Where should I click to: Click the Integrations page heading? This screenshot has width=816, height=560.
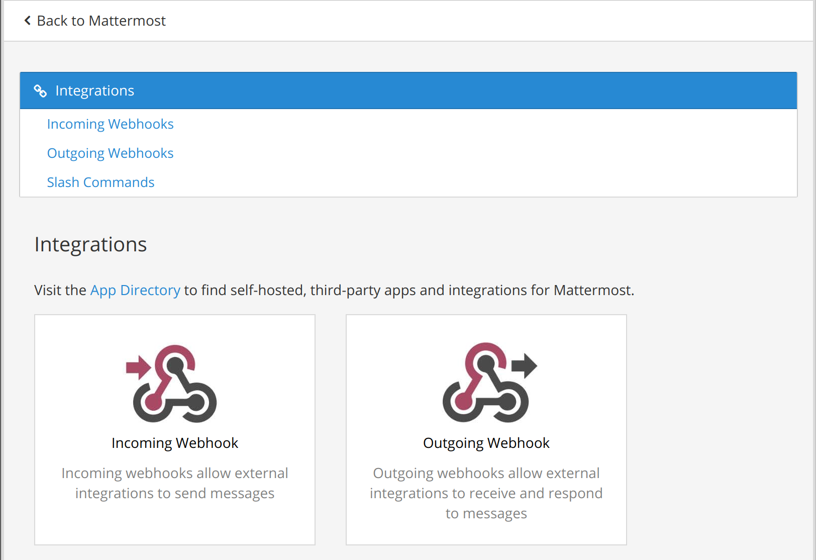90,244
